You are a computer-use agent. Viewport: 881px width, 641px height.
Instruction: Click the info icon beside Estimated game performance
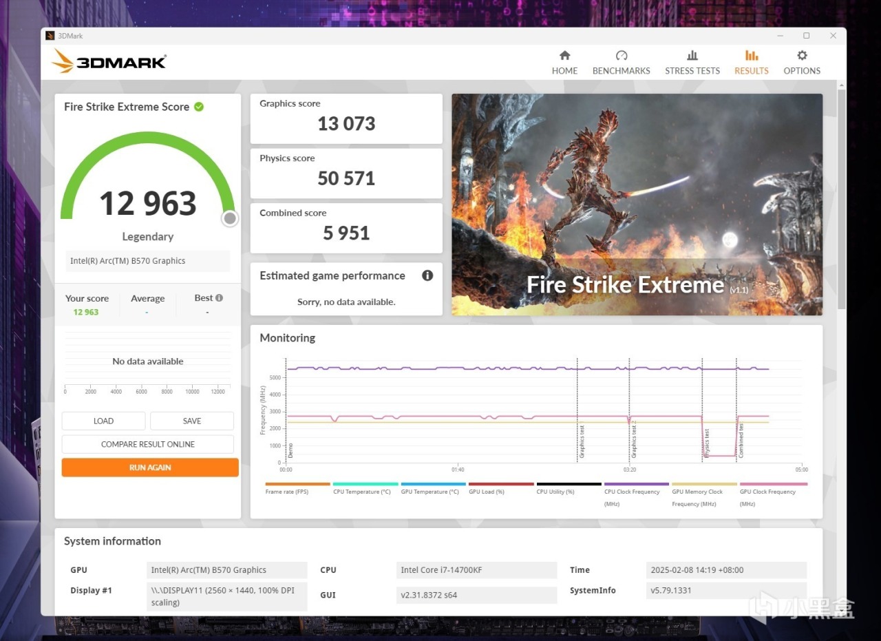[x=427, y=275]
